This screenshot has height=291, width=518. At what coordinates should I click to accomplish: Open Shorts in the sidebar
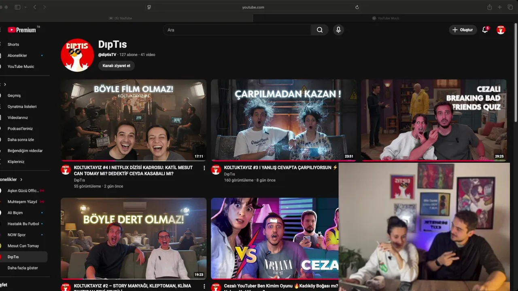click(x=13, y=44)
